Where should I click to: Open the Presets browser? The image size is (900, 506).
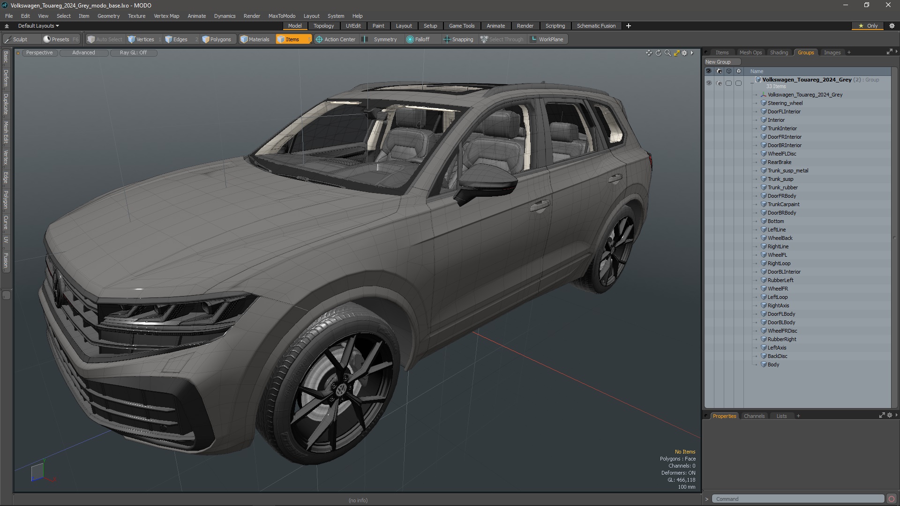(x=60, y=39)
